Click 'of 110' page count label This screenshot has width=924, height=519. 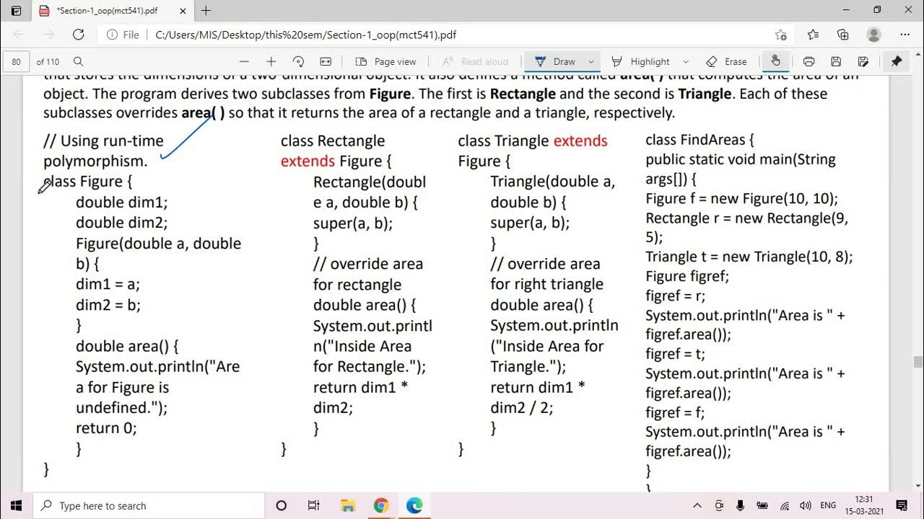48,62
